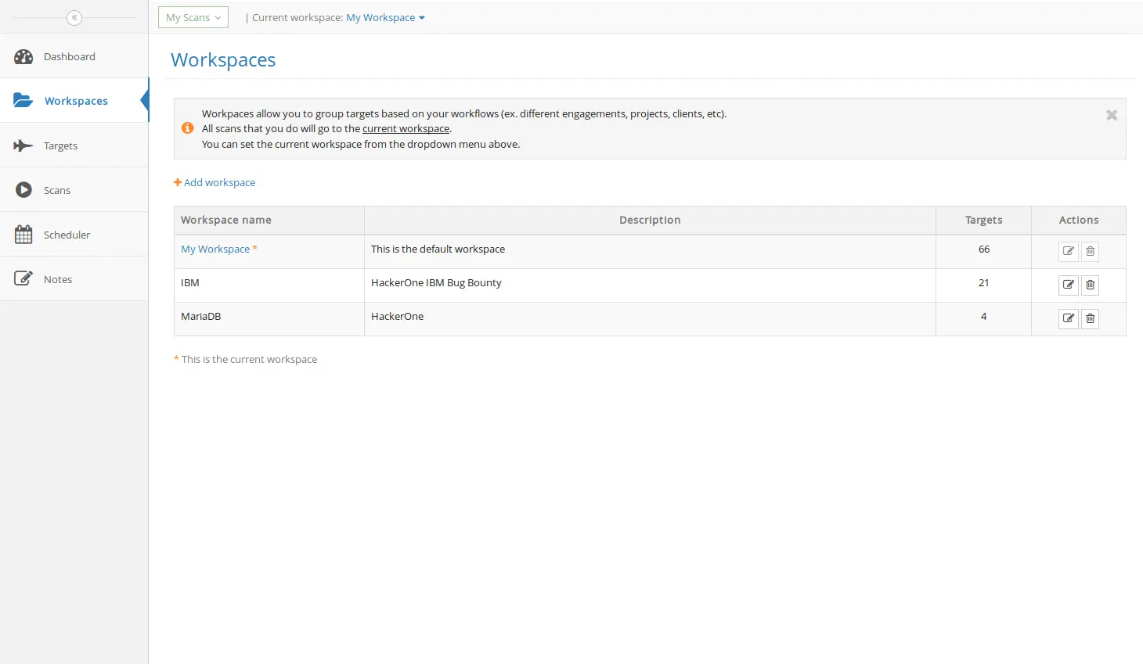Select the Targets column header

(x=983, y=220)
